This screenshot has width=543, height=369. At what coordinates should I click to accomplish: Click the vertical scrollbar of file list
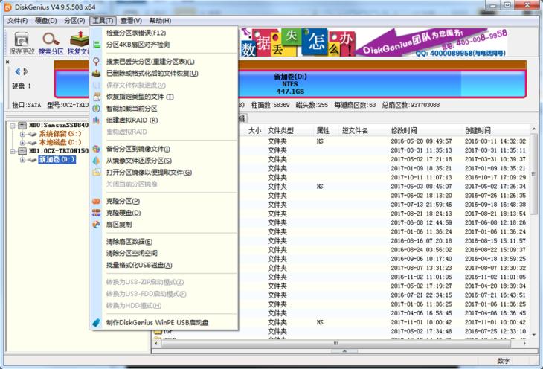(x=533, y=175)
